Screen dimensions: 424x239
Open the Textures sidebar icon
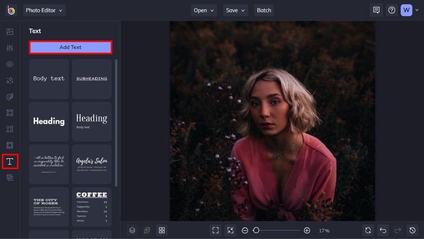coord(10,178)
